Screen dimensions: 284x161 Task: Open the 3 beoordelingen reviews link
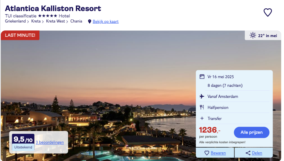(x=50, y=142)
